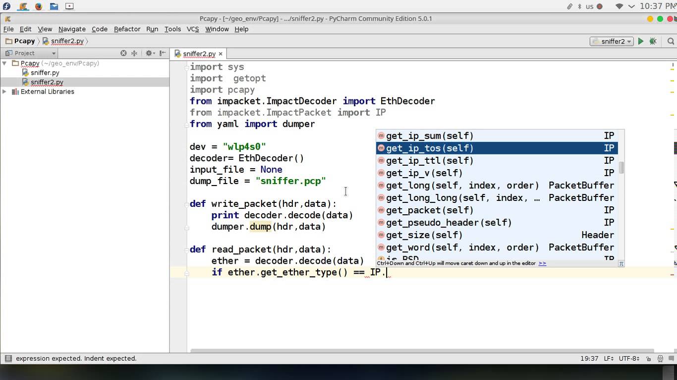Go to line via 19:37 caret position
Screen dimensions: 677x380
coord(589,359)
